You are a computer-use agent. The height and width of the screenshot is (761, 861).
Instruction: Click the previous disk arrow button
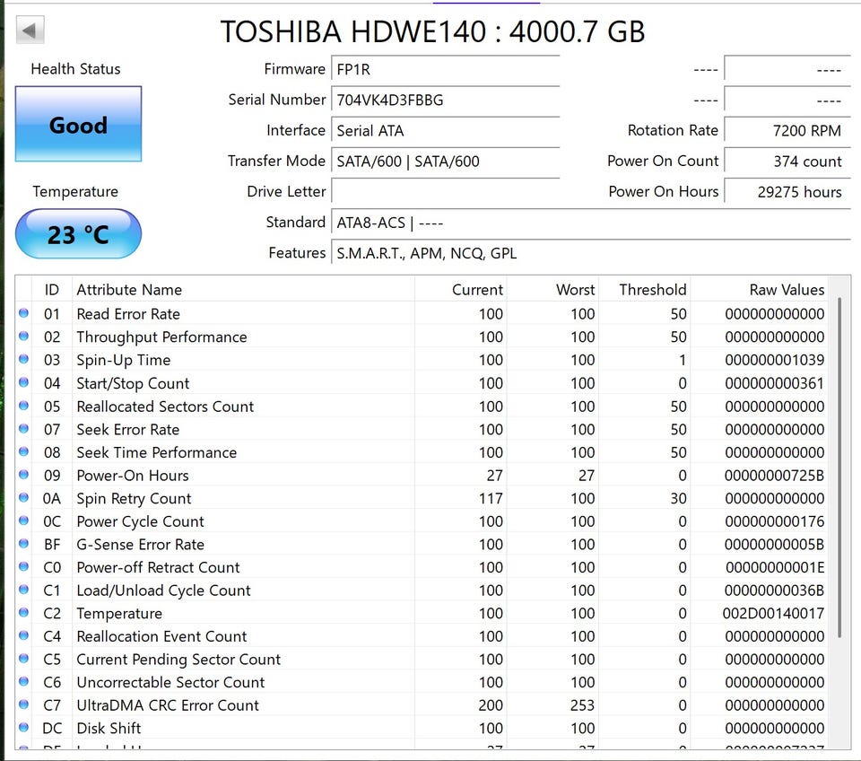tap(30, 31)
